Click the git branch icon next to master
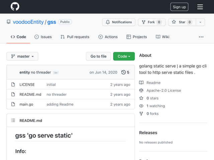Screen dimensions: 214x160 coord(13,56)
